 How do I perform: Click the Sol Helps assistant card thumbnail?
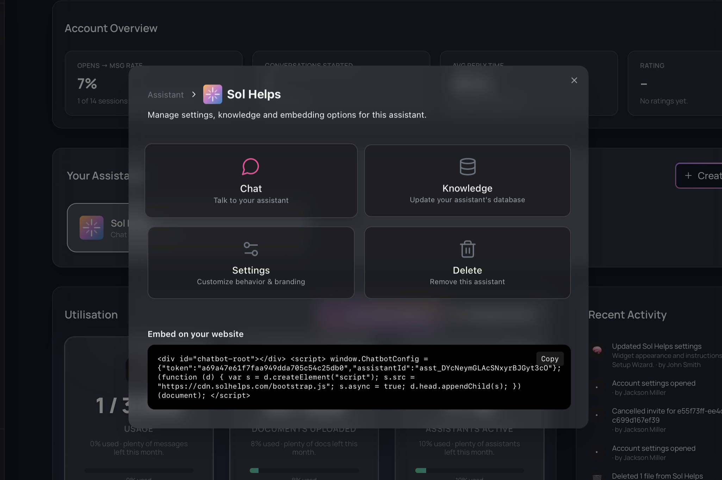[92, 228]
